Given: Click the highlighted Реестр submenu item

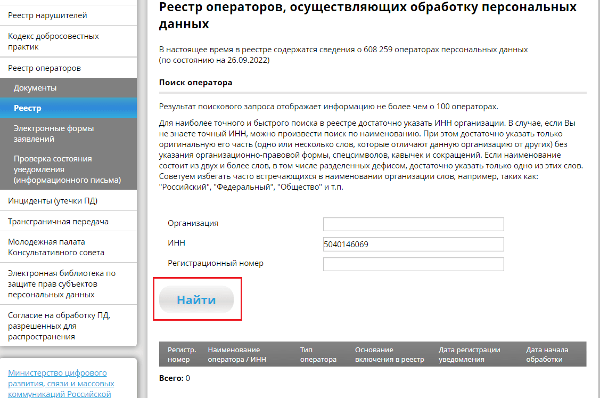Looking at the screenshot, I should (28, 108).
